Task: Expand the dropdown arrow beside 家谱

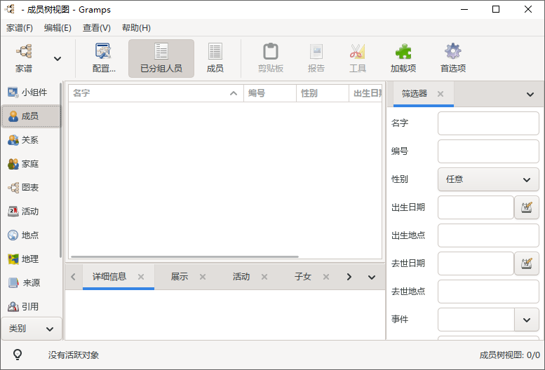Action: [58, 59]
